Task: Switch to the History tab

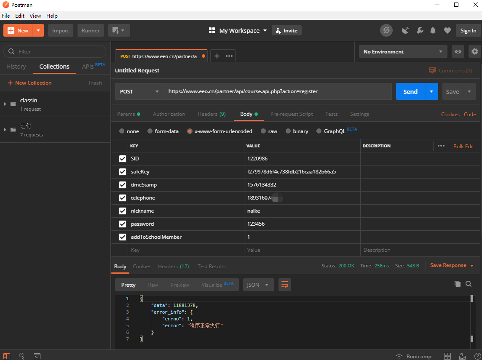Action: 16,67
